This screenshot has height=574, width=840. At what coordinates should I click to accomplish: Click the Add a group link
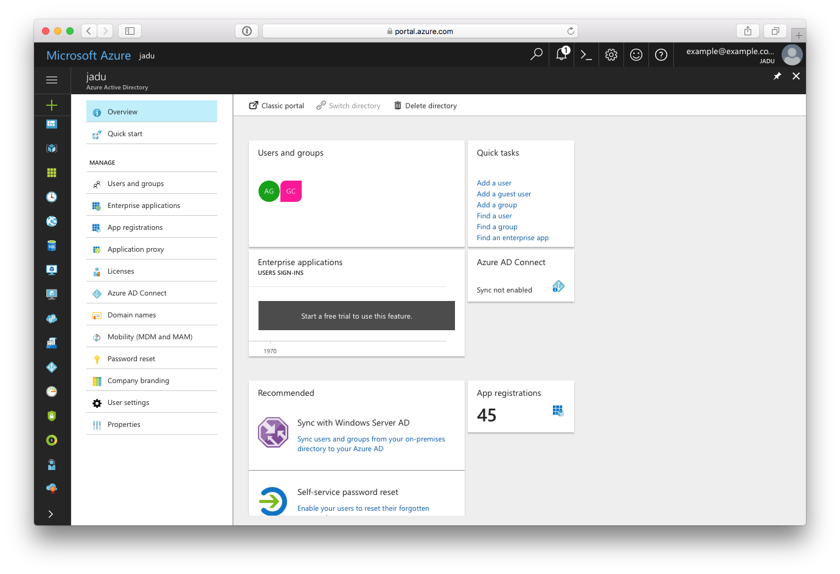[497, 205]
